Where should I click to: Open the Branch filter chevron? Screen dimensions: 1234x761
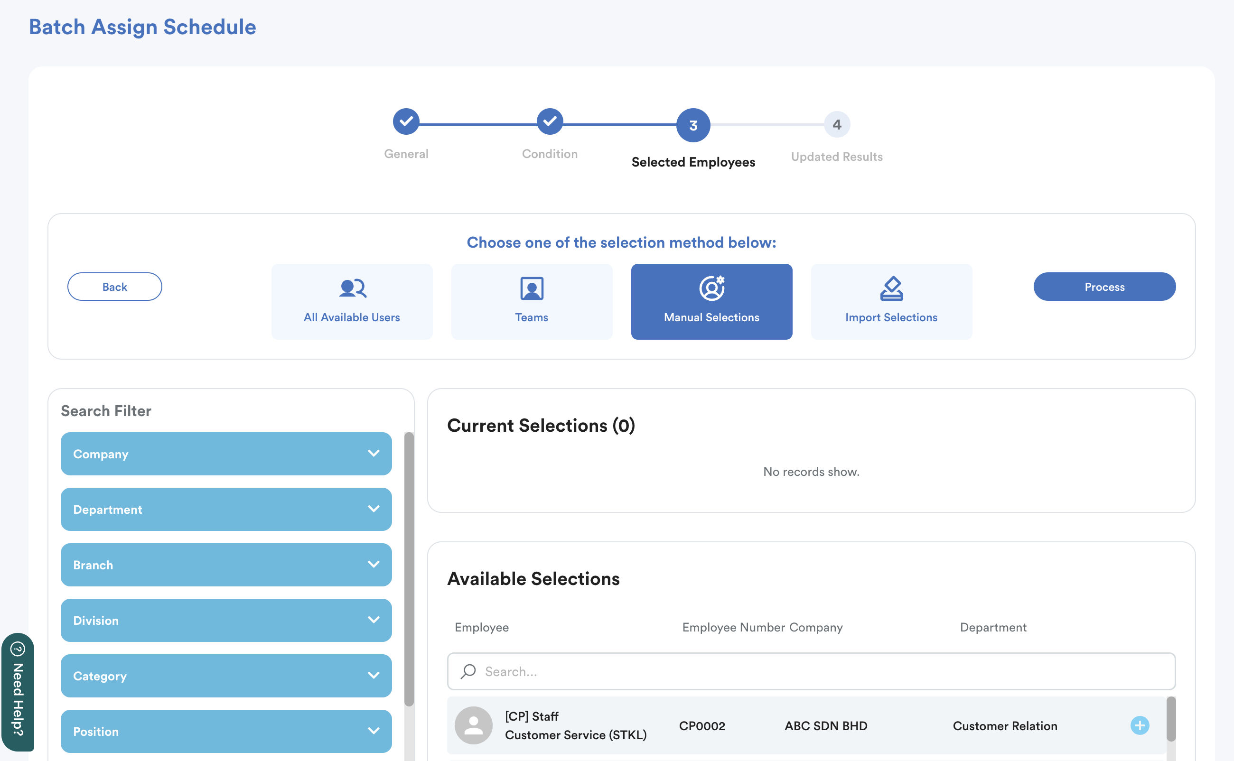(x=373, y=564)
